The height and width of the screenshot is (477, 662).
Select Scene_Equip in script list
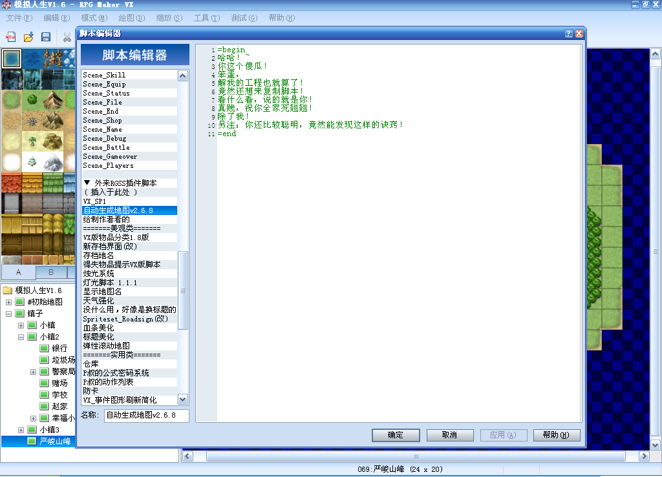click(x=129, y=84)
